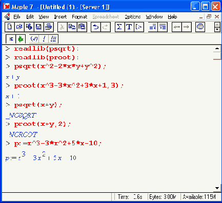Viewport: 222px width, 203px height.
Task: Open the Options menu
Action: [x=132, y=17]
